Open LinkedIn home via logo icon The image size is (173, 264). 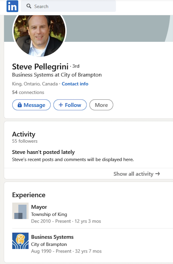point(13,6)
